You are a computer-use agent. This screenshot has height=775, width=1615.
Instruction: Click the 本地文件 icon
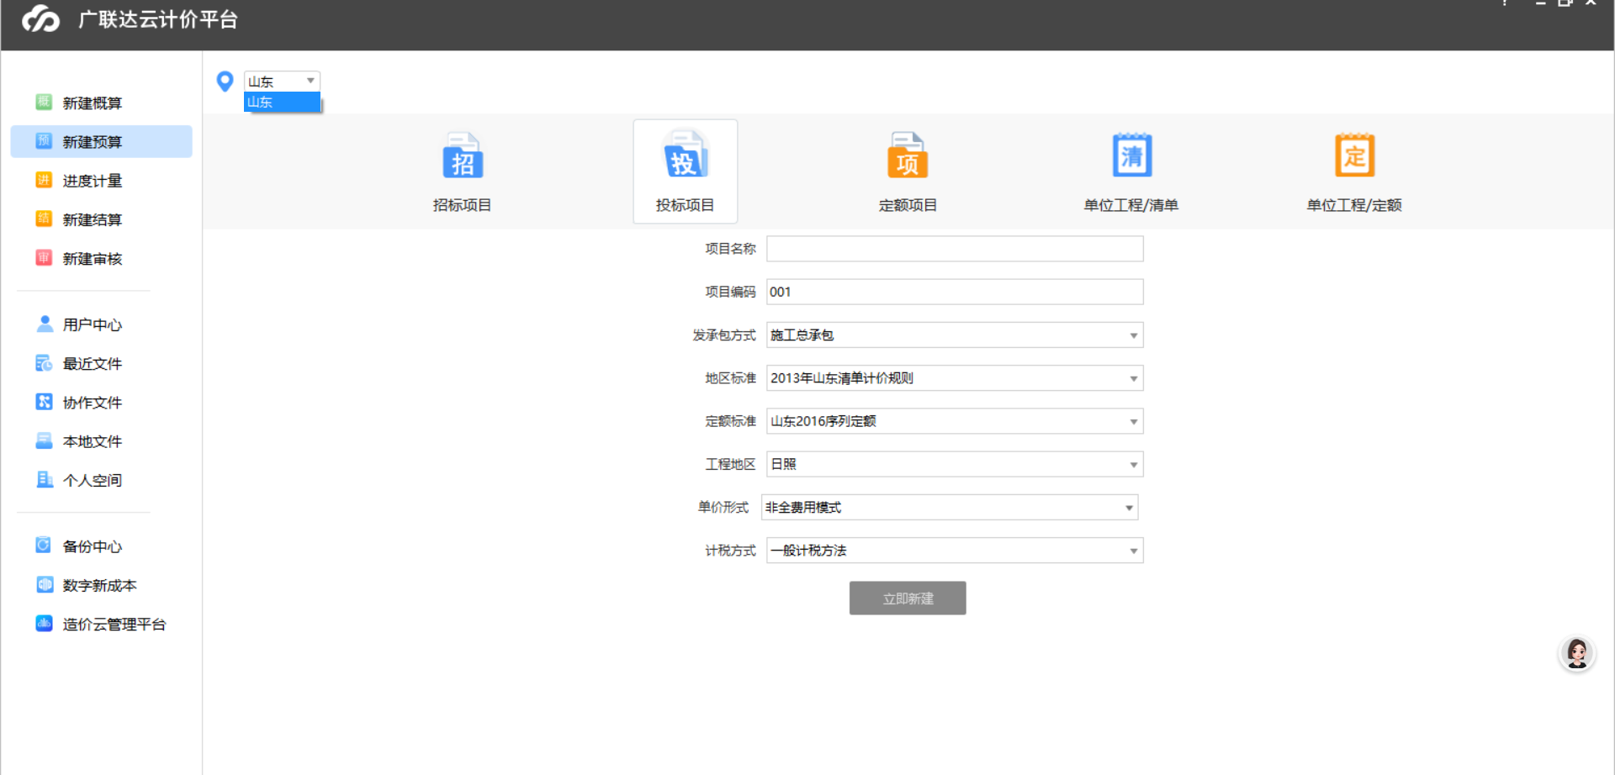tap(45, 440)
